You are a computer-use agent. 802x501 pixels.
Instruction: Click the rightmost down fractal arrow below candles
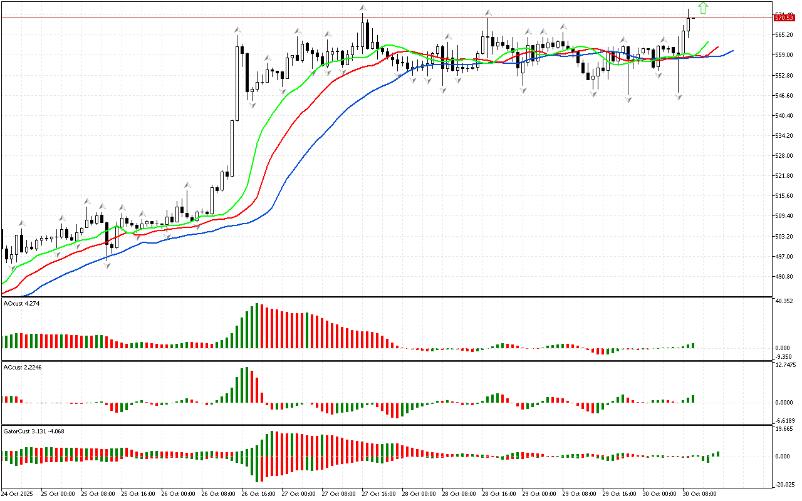[678, 97]
